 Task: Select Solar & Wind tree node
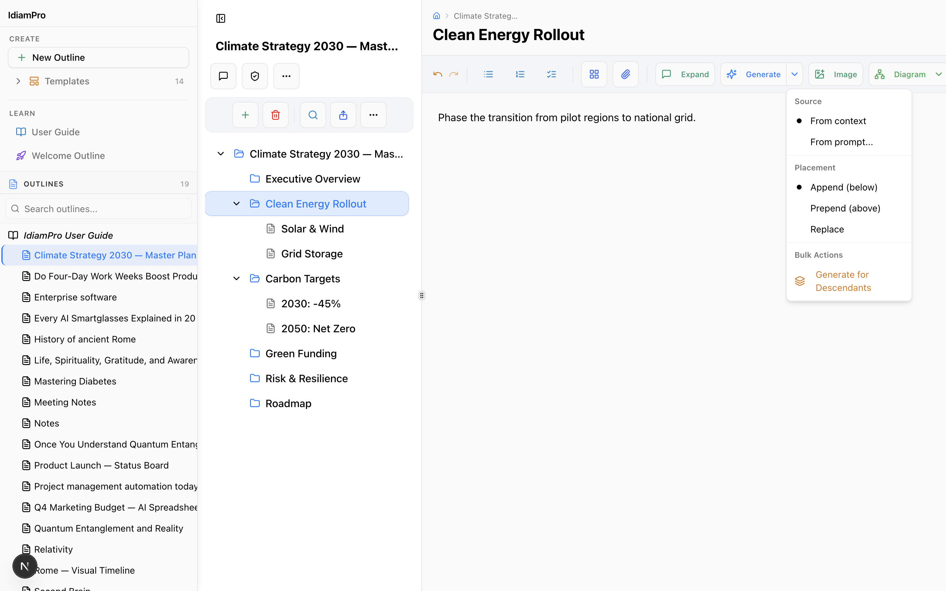tap(307, 229)
